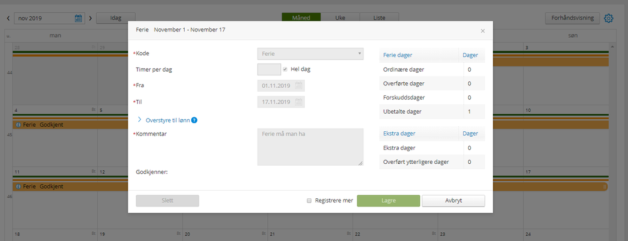Viewport: 628px width, 241px height.
Task: Click the Fra date field 01.11.2019
Action: pyautogui.click(x=281, y=85)
